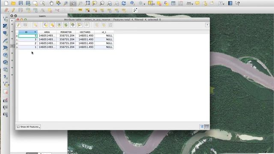Activate the Identify Features tool
The width and height of the screenshot is (274, 154).
[x=132, y=3]
